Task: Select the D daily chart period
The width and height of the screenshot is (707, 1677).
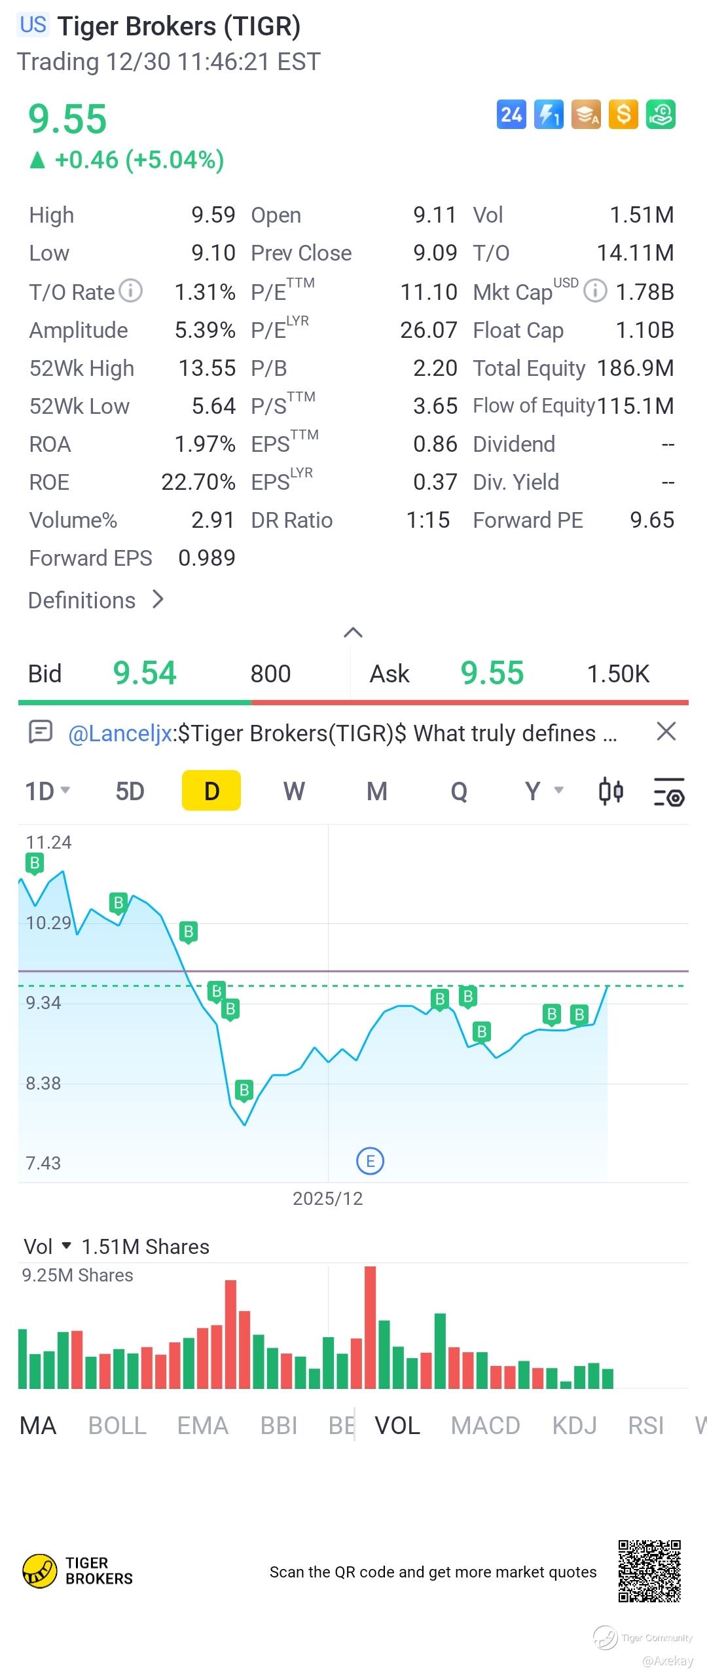Action: tap(211, 791)
